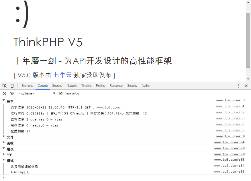Open source link www.tp5.com/:65
This screenshot has width=251, height=181.
230,172
